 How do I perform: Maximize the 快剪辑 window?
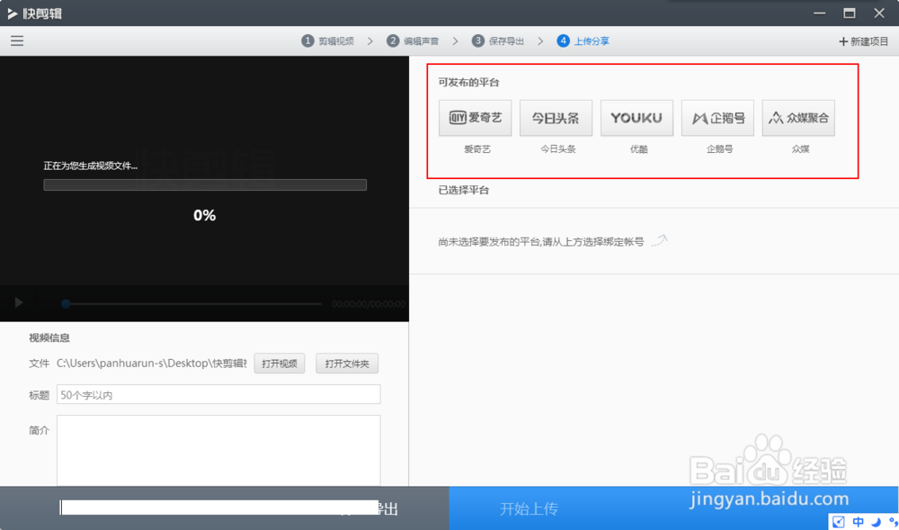pos(850,13)
